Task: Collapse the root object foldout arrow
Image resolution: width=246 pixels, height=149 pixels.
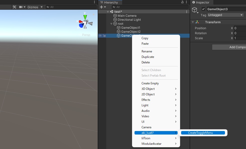Action: [x=111, y=24]
